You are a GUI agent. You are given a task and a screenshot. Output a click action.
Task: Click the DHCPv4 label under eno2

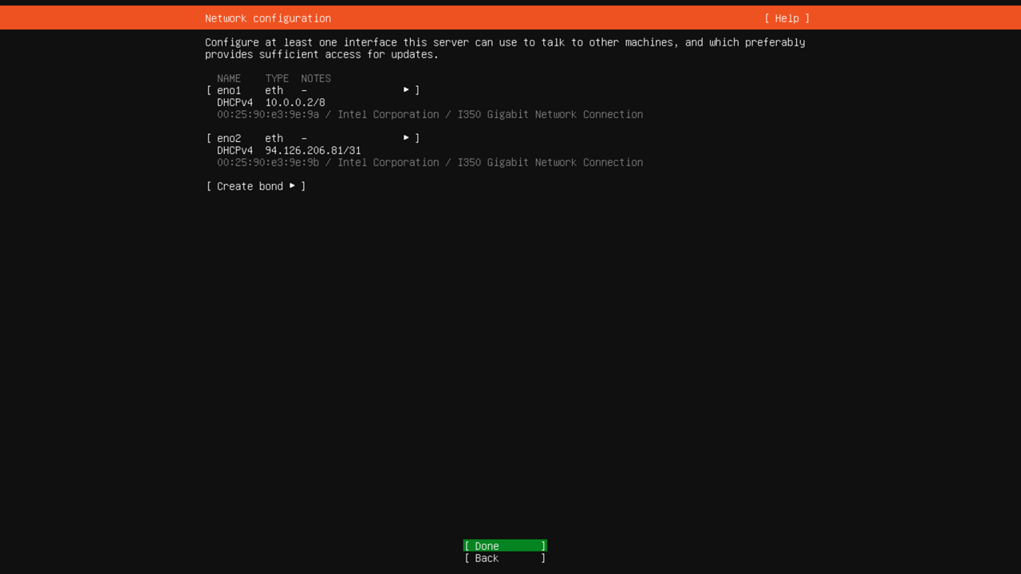pos(235,151)
